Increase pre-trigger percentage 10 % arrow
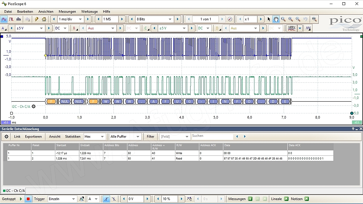Screen dimensions: 363x204 pyautogui.click(x=181, y=199)
